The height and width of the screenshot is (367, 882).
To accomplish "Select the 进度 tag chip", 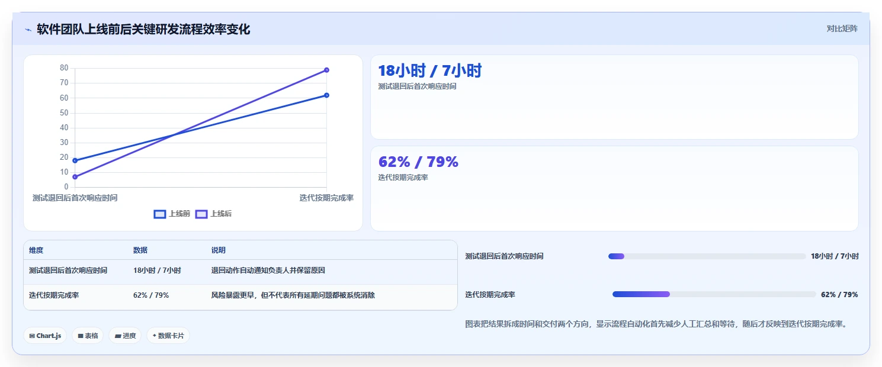I will (x=125, y=336).
